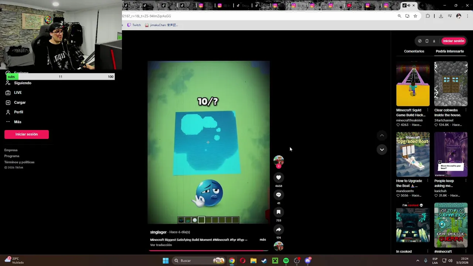Click minecraftfreak666 username
The height and width of the screenshot is (266, 473).
[x=409, y=120]
